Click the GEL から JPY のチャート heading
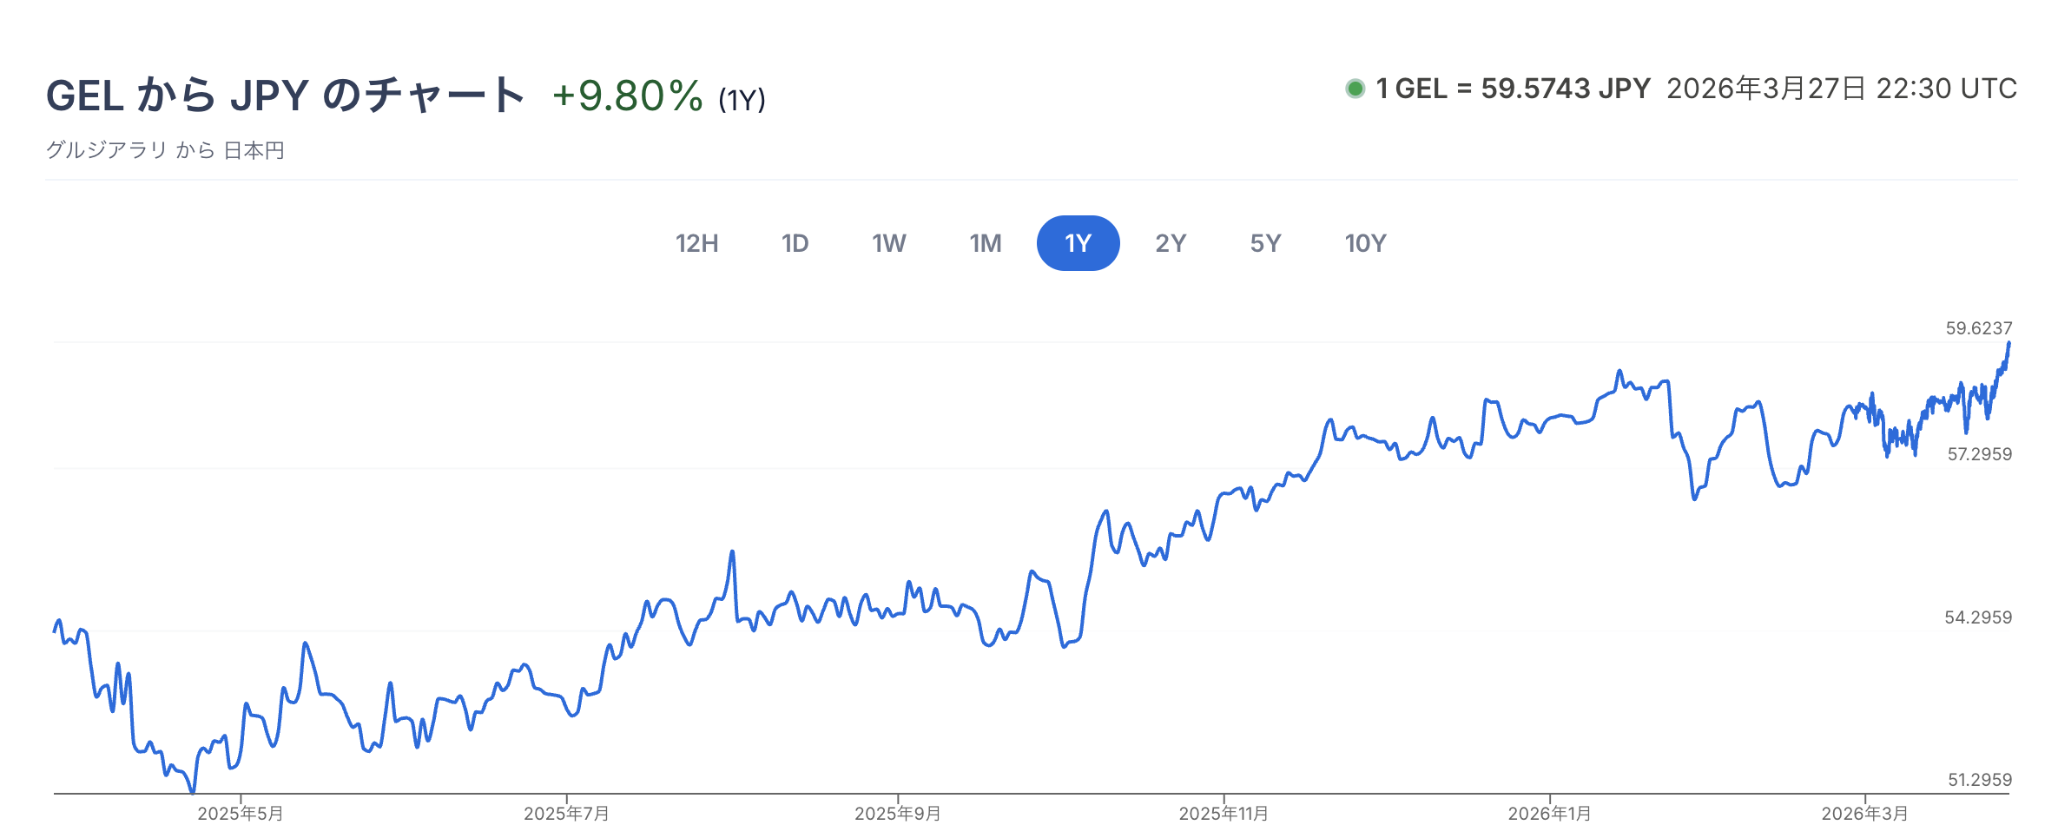This screenshot has height=825, width=2058. (286, 96)
